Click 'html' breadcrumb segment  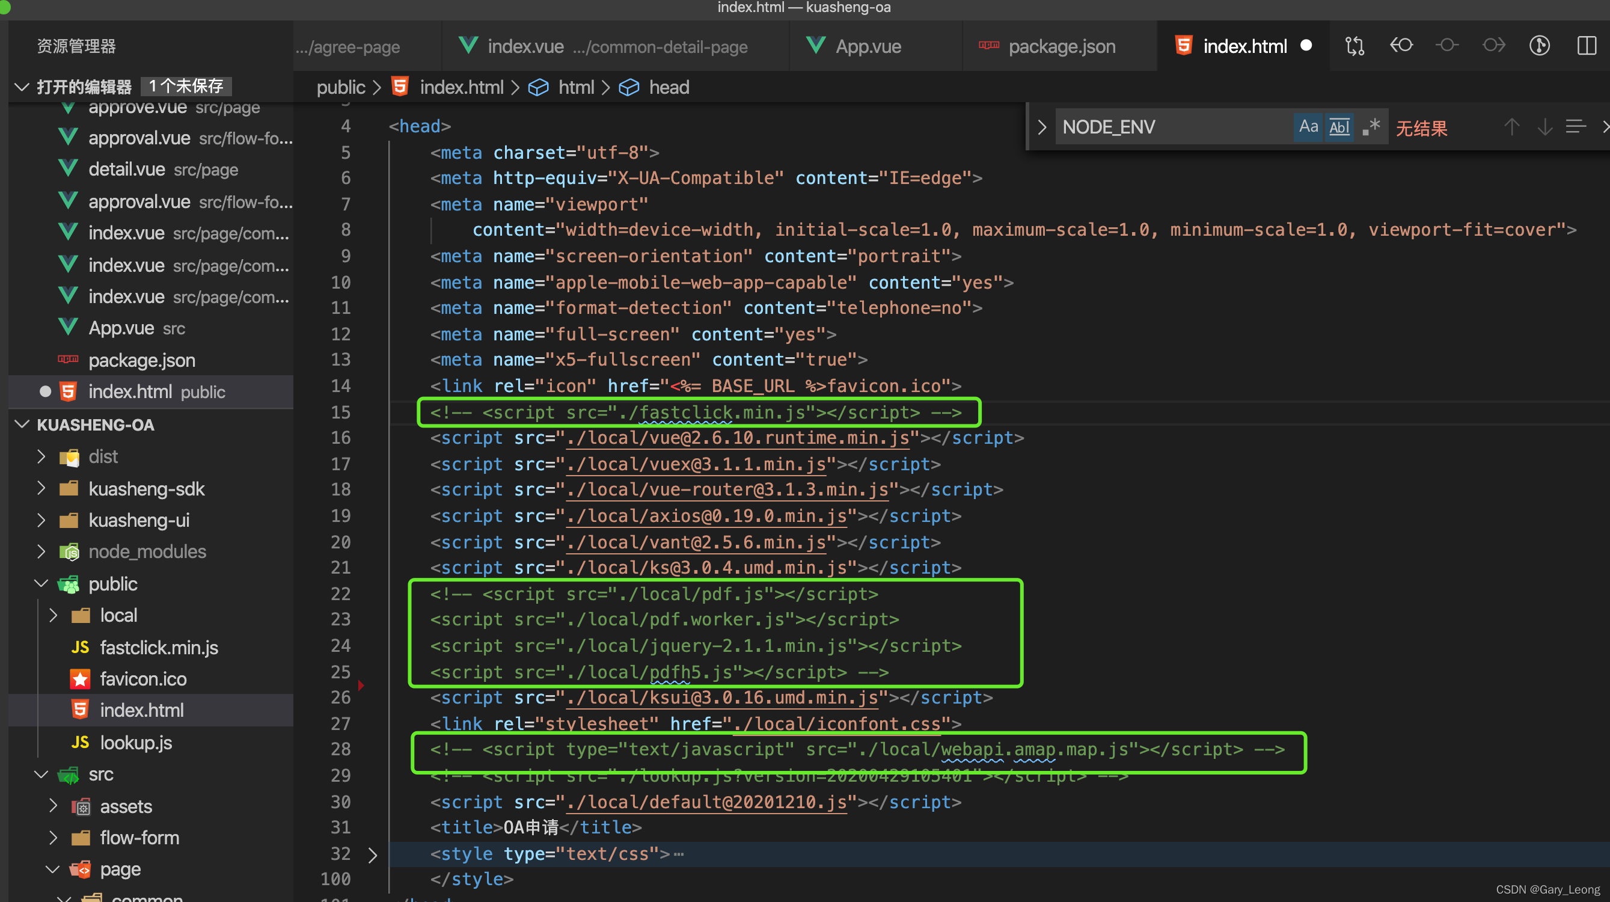coord(575,87)
